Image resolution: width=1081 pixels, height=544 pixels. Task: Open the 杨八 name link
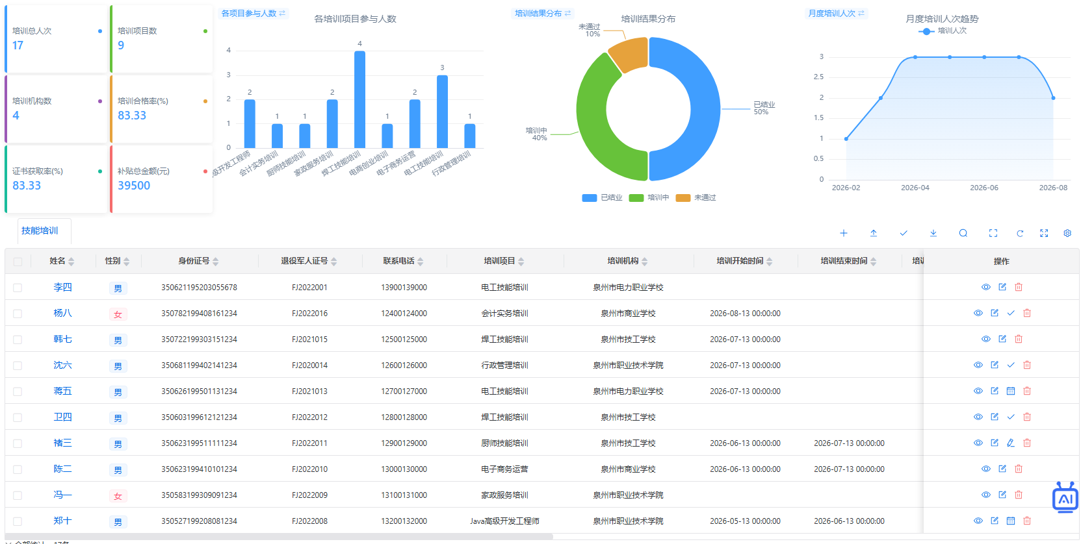click(x=62, y=313)
